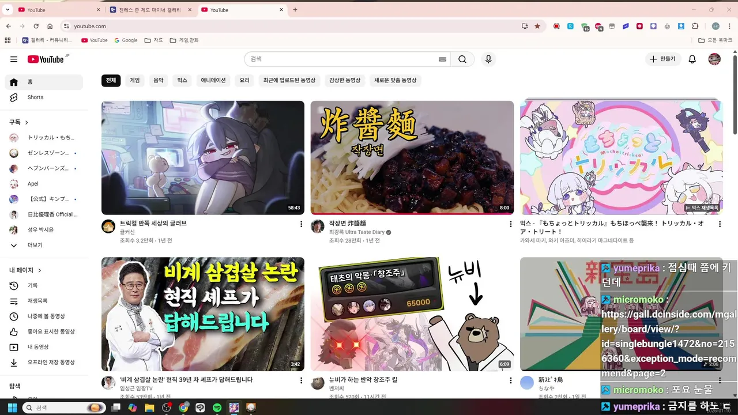Open the 트릭컬 반쪽 세상의 글러브 video thumbnail
Screen dimensions: 738x415
pos(203,158)
